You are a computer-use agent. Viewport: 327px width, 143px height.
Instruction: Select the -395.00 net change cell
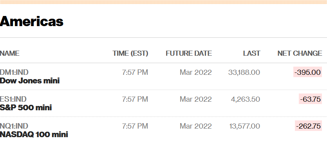coord(307,72)
